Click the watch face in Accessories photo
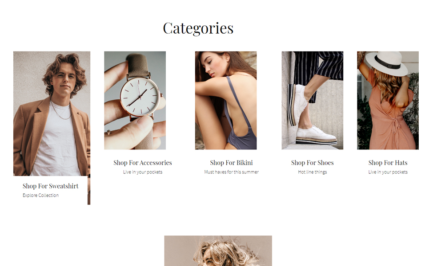The image size is (429, 266). [x=140, y=97]
